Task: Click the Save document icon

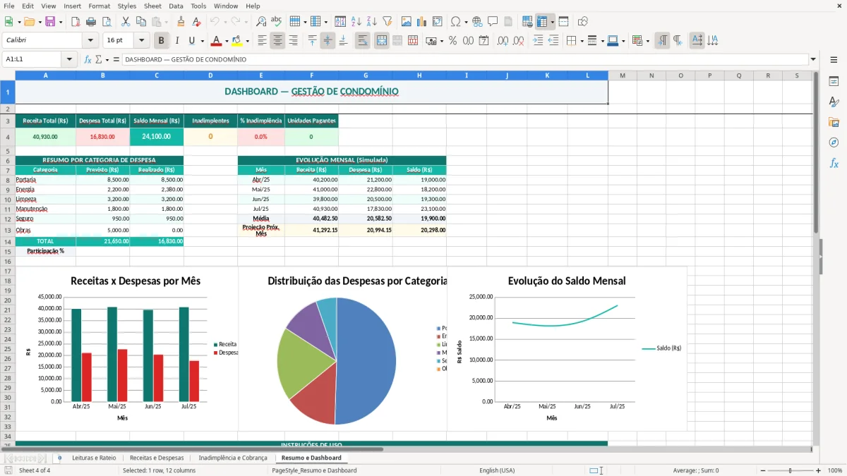Action: [50, 22]
